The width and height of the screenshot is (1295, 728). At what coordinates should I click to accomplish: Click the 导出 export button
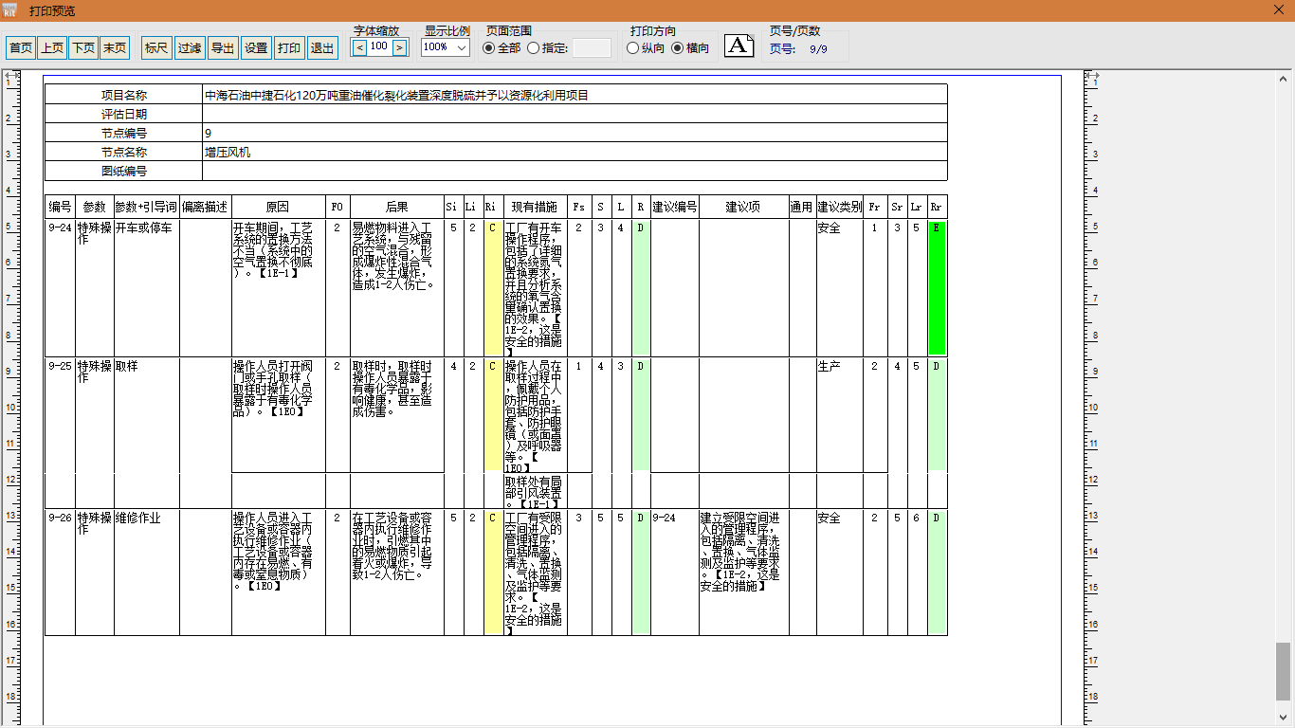coord(223,47)
